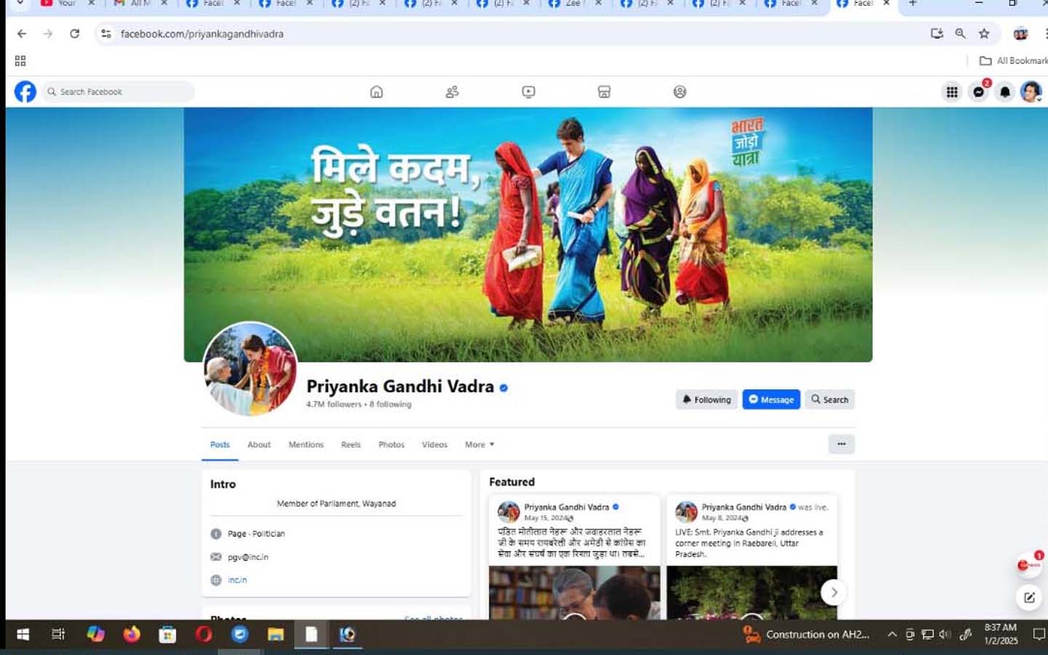The width and height of the screenshot is (1048, 655).
Task: Launch Firefox from the taskbar
Action: tap(132, 635)
